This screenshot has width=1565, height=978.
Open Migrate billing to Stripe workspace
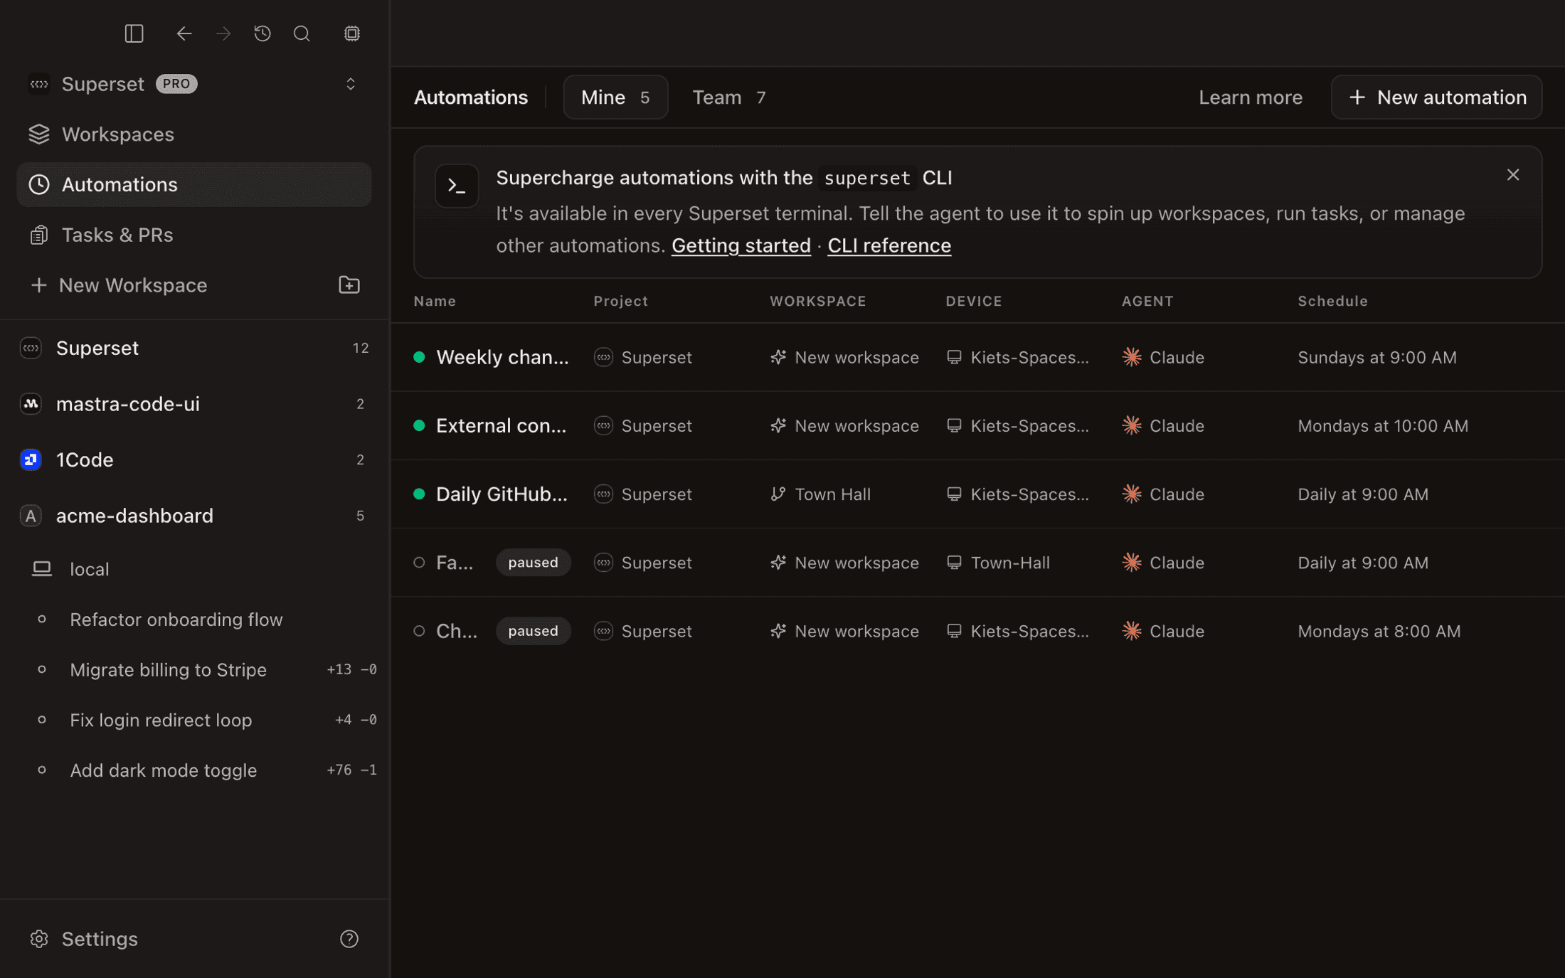point(193,670)
